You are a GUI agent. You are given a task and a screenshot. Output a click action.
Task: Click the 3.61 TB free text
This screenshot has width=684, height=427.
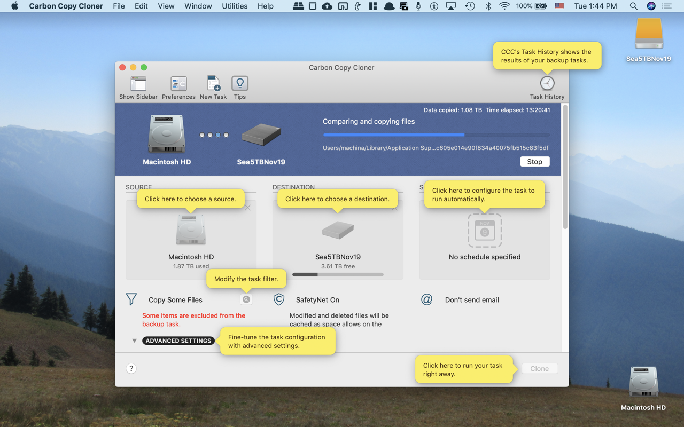click(x=338, y=266)
